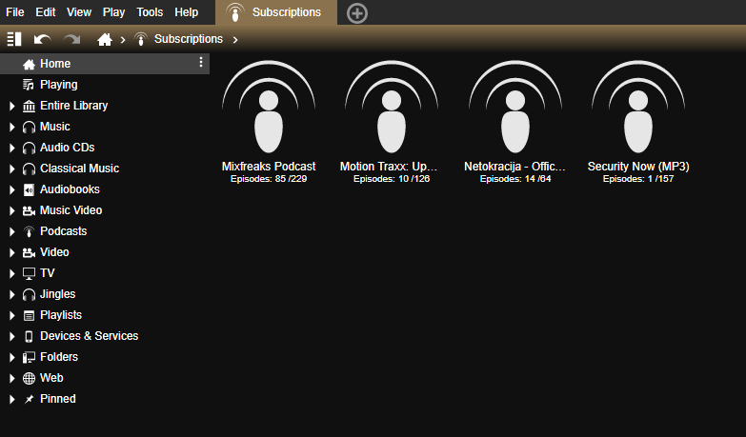Click the Subscriptions breadcrumb link

[188, 39]
